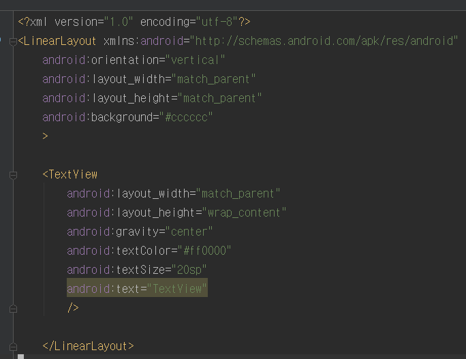This screenshot has width=466, height=359.
Task: Click fold end marker beside closing </LinearLayout>
Action: point(13,347)
